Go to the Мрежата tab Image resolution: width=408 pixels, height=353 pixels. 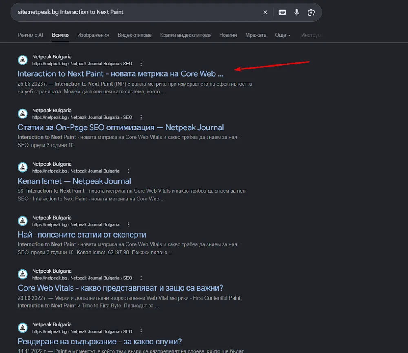(256, 35)
